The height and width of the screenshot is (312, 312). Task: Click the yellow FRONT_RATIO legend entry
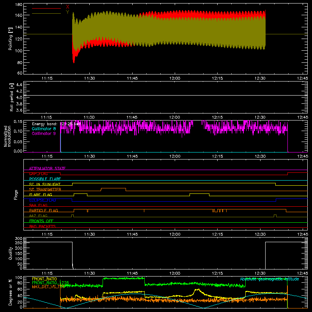[x=44, y=279]
